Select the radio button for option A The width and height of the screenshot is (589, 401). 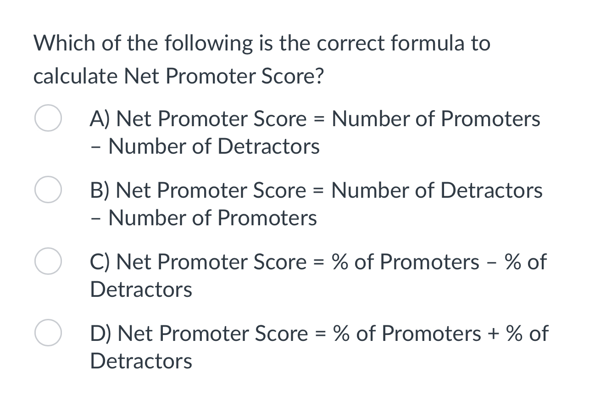(48, 118)
